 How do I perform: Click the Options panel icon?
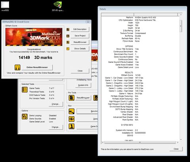click(x=25, y=117)
